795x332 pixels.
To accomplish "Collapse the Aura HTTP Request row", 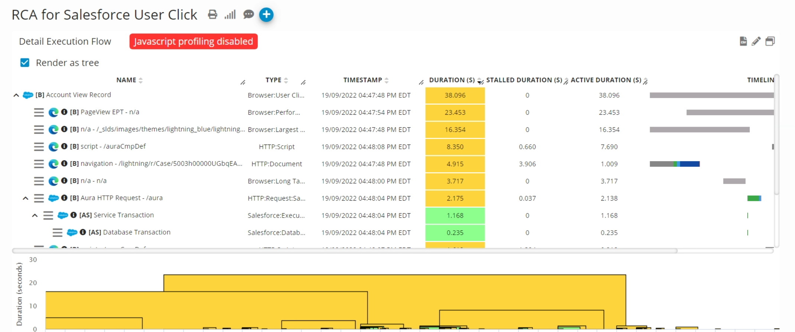I will [x=25, y=198].
